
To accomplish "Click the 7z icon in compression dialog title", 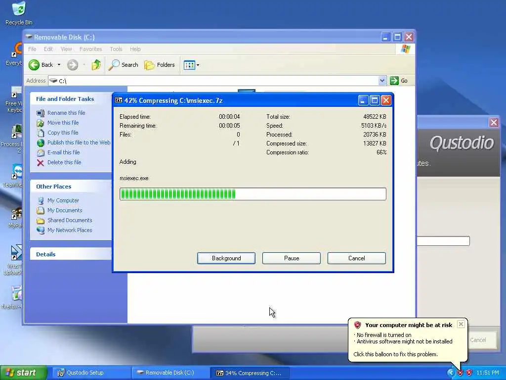I will (x=119, y=100).
